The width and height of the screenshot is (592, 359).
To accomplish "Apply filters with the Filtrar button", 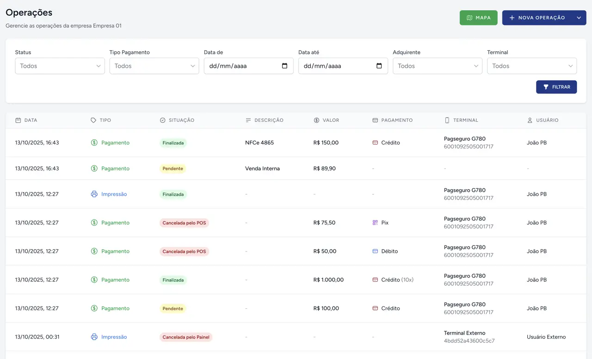I will pyautogui.click(x=556, y=87).
